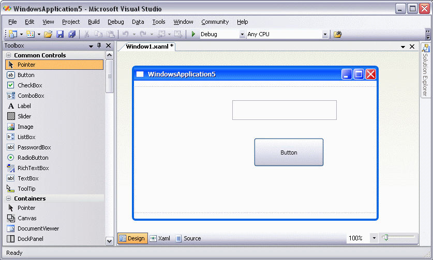The width and height of the screenshot is (433, 260).
Task: Select Pointer under Containers
Action: pyautogui.click(x=54, y=208)
